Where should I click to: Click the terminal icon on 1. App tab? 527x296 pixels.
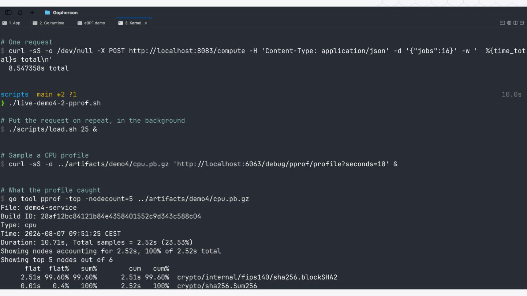coord(4,23)
